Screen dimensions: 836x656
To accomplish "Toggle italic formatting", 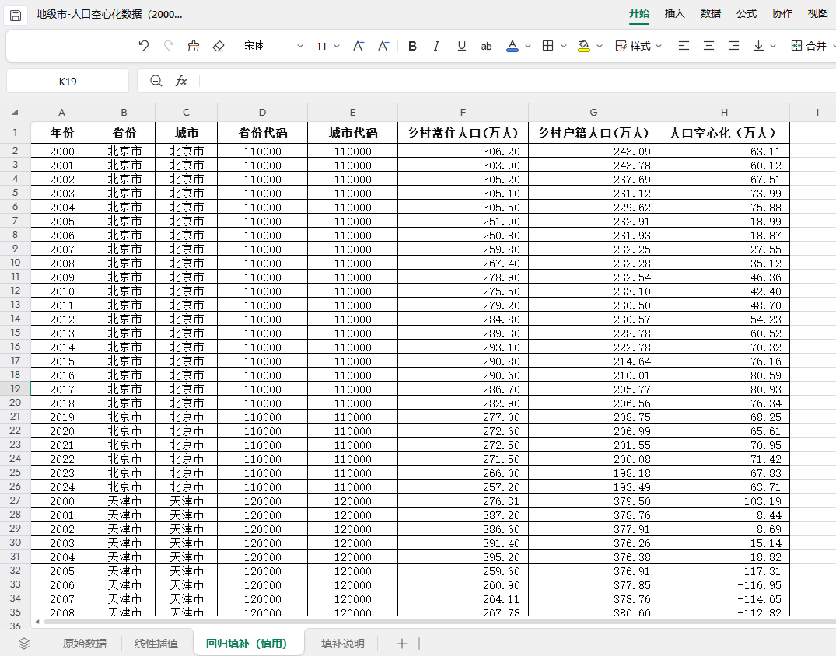I will click(x=436, y=46).
